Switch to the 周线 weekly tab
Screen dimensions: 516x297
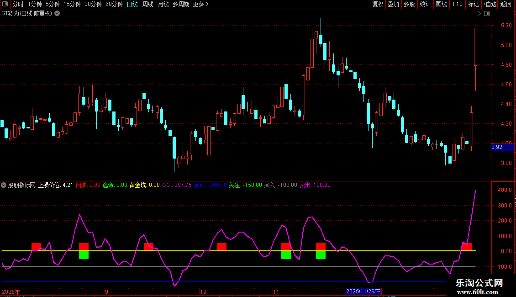(x=148, y=4)
